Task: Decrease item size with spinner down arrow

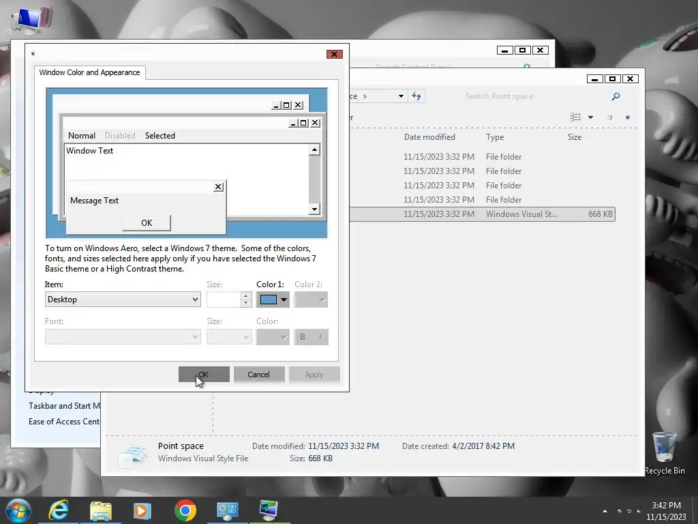Action: (x=245, y=303)
